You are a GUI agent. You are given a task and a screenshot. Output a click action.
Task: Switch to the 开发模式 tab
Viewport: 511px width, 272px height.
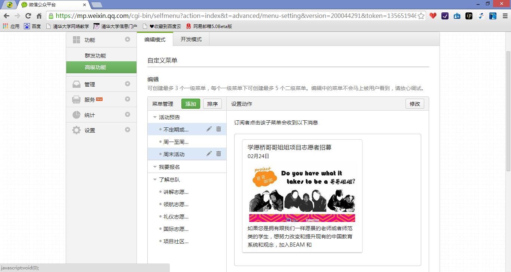(x=191, y=38)
